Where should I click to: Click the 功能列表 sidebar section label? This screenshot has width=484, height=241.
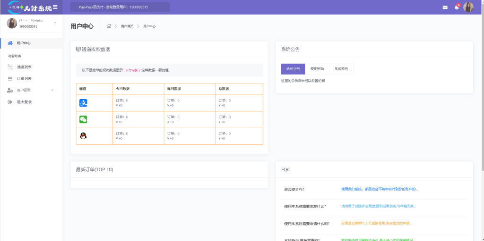(14, 56)
